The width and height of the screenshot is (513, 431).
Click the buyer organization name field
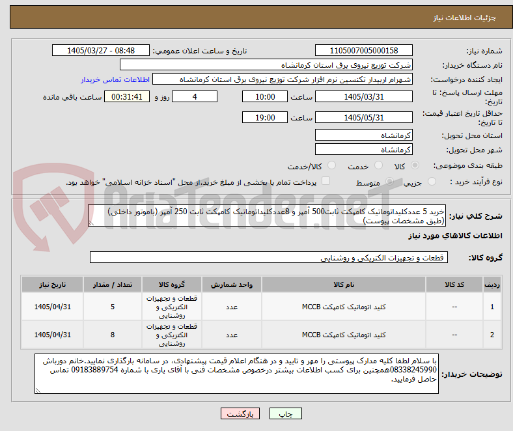[x=266, y=65]
